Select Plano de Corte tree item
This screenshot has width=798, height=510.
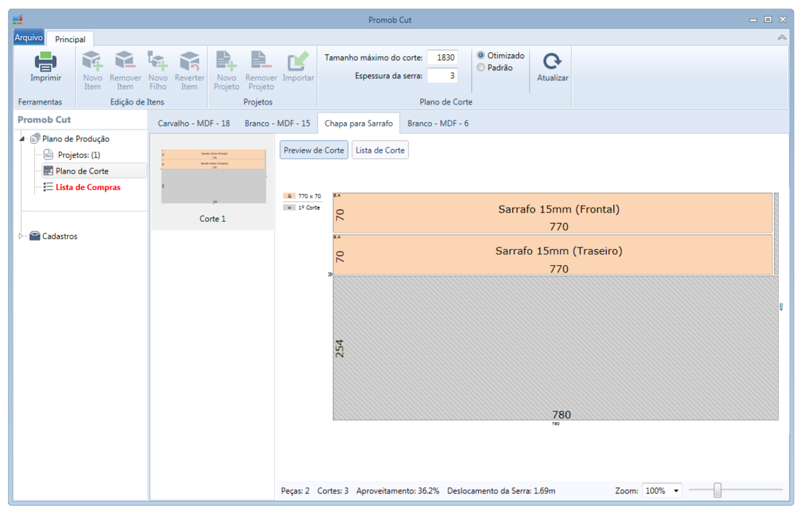pyautogui.click(x=82, y=171)
